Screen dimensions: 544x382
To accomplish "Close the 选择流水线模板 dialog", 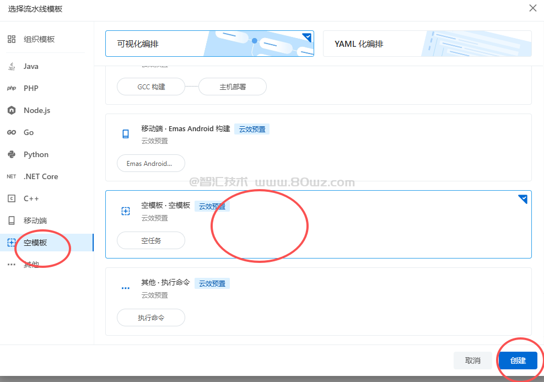I will tap(532, 8).
